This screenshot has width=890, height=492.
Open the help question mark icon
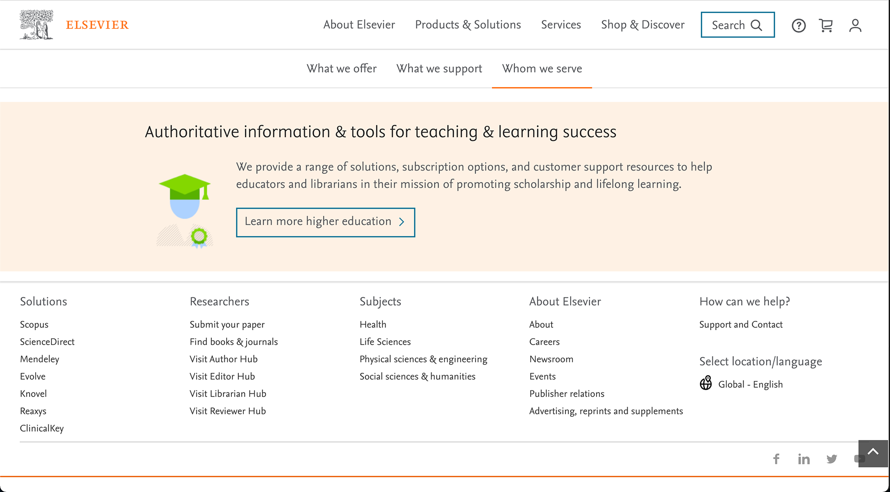(x=798, y=26)
